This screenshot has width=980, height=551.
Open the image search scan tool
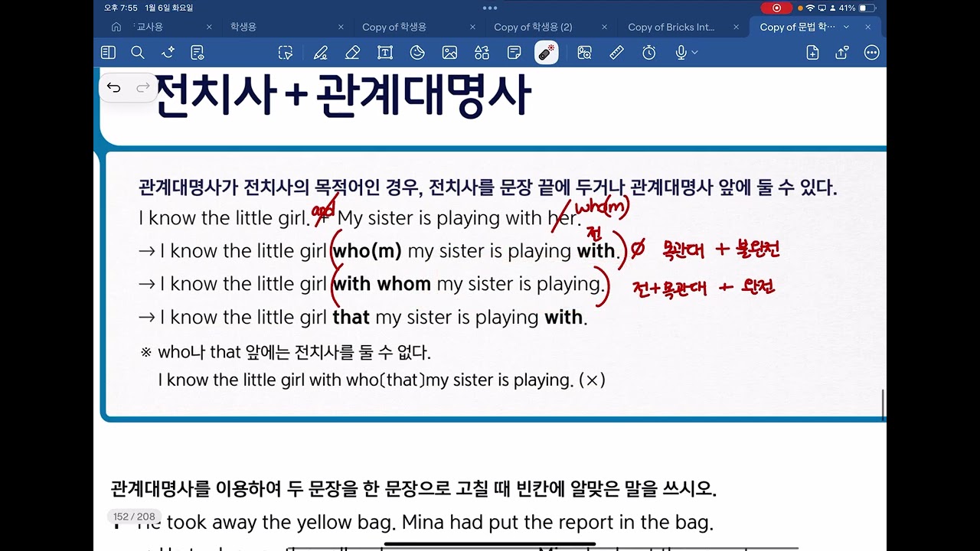(x=585, y=53)
